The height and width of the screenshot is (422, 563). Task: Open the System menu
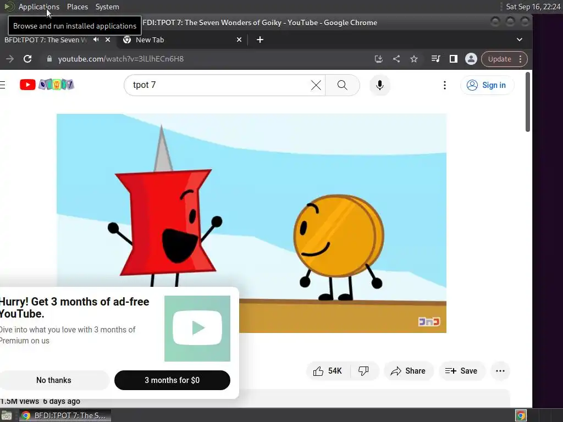pyautogui.click(x=107, y=7)
